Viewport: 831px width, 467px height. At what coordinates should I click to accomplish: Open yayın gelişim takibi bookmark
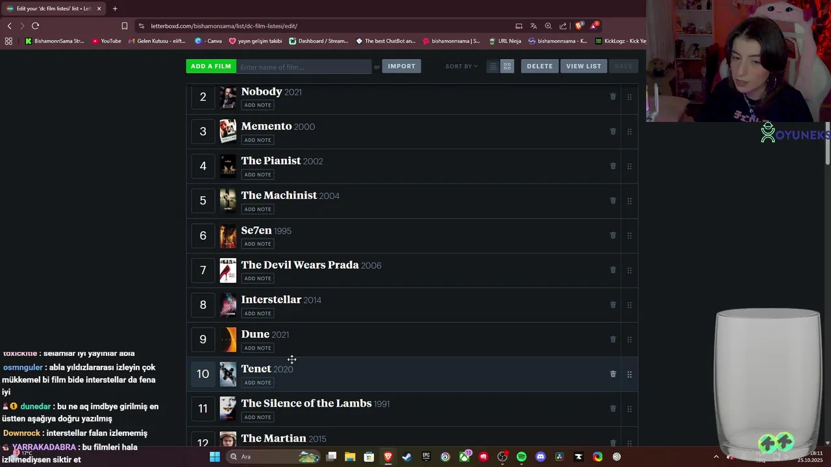click(256, 41)
